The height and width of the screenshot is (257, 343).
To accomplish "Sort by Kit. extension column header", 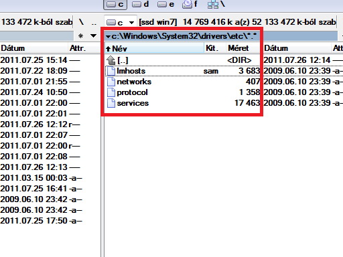I will pos(215,48).
